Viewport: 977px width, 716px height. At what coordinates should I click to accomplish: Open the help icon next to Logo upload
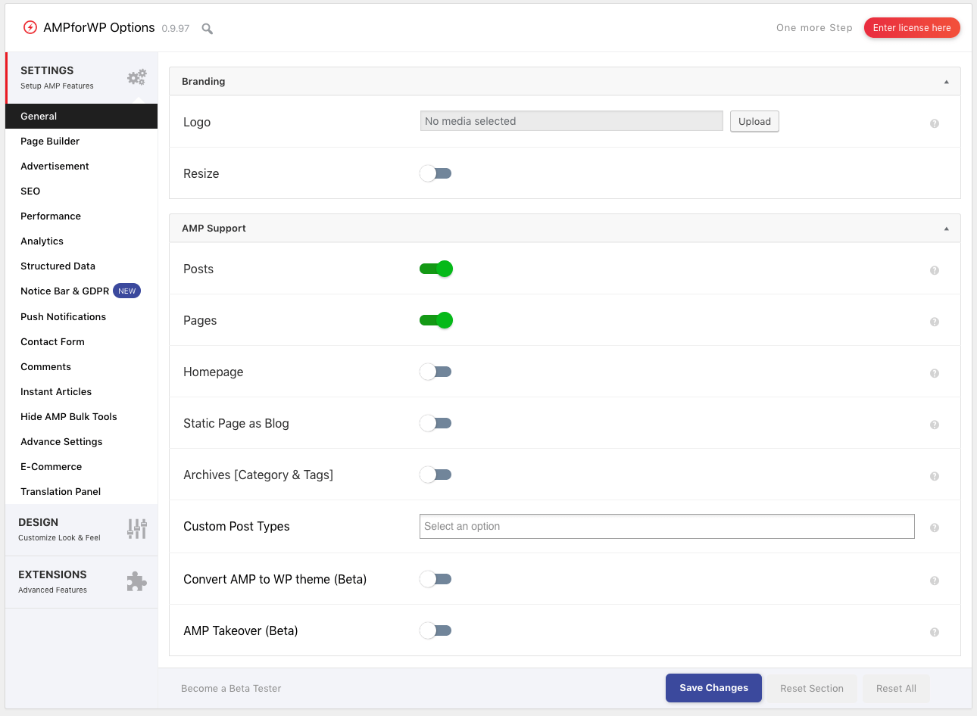point(935,123)
